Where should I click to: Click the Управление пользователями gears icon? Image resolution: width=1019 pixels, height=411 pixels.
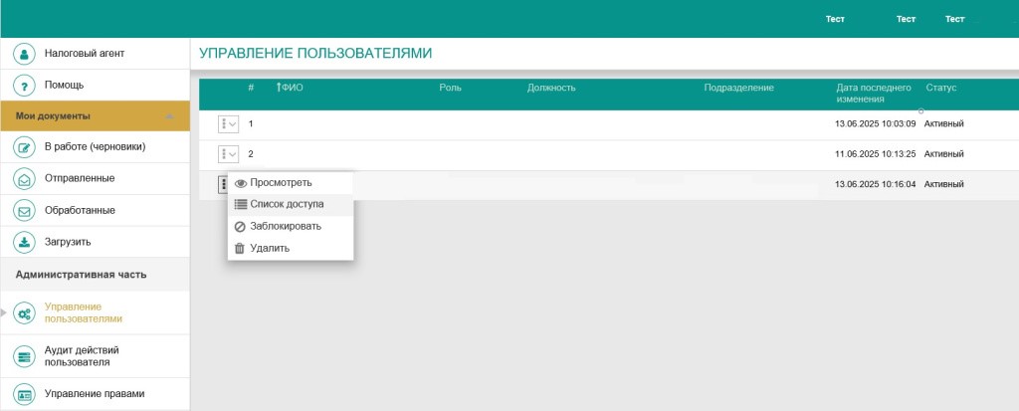[25, 313]
